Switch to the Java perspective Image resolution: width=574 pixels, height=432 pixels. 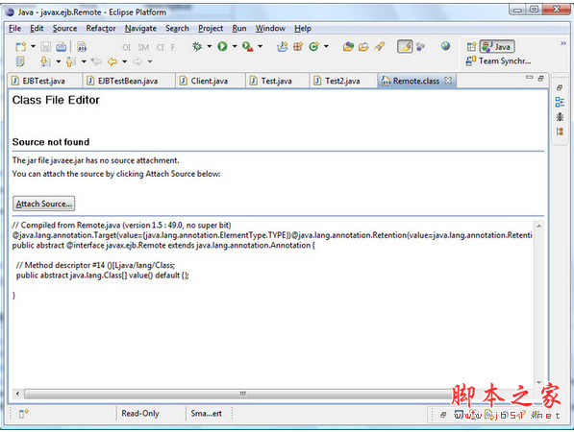(x=497, y=47)
